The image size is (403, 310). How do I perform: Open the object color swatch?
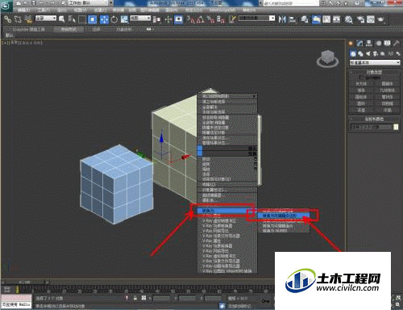click(x=396, y=127)
